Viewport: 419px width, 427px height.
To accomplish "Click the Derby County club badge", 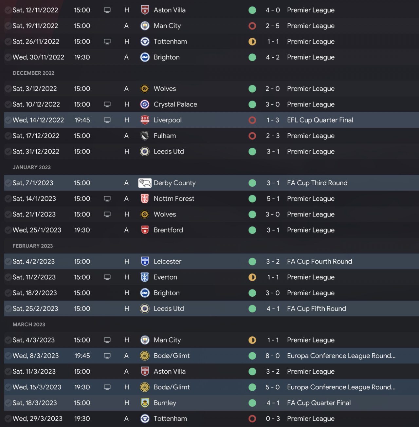I will (145, 183).
